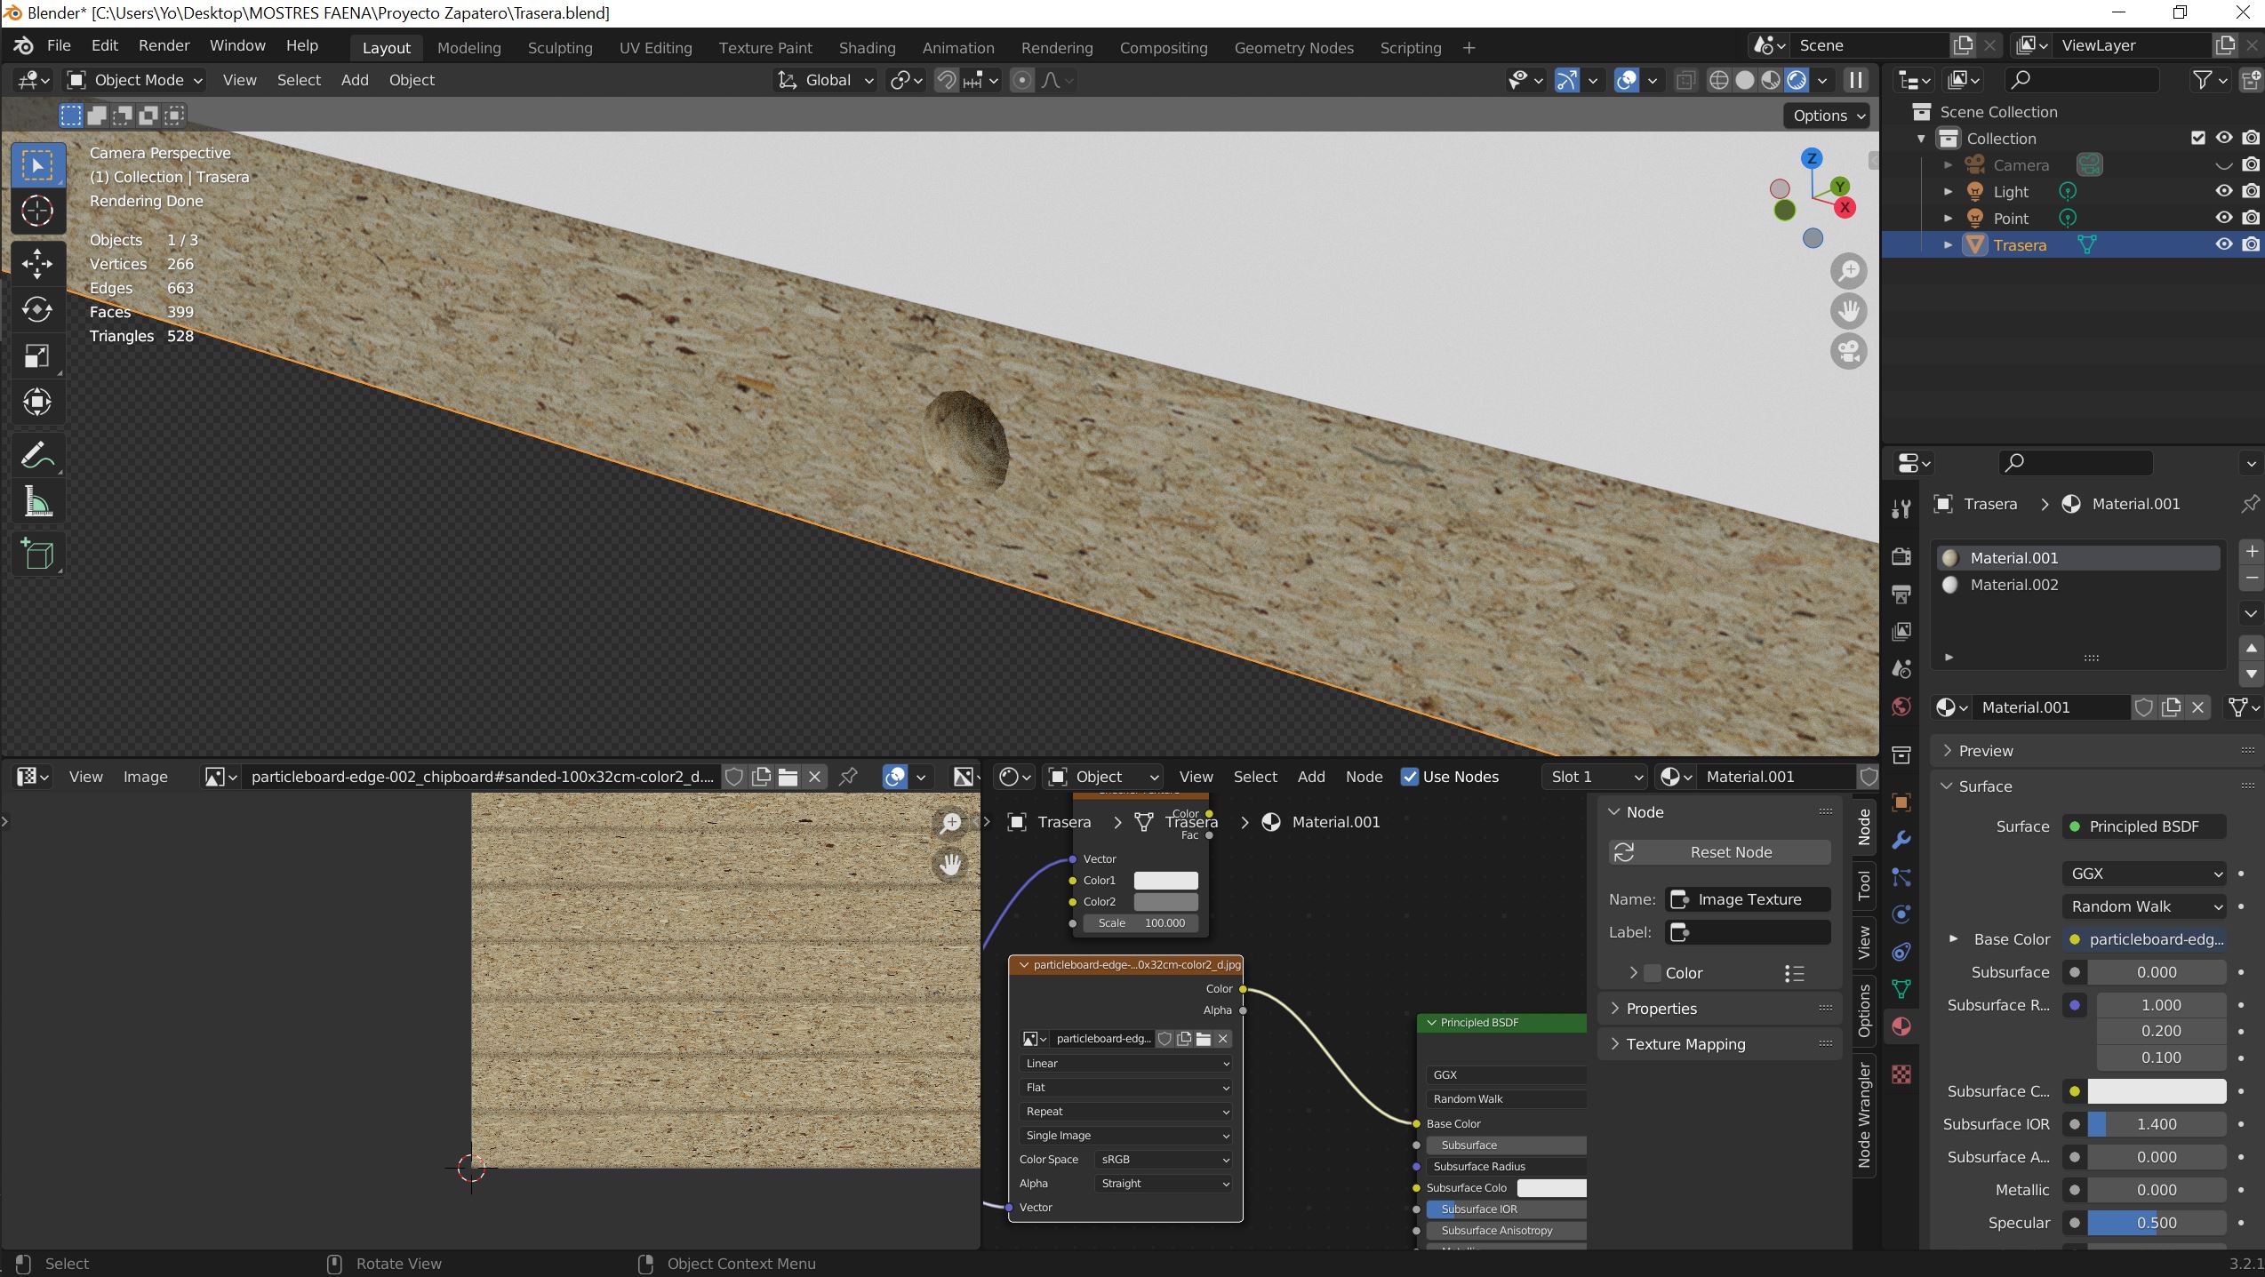2265x1277 pixels.
Task: Activate the Annotate tool
Action: 37,457
